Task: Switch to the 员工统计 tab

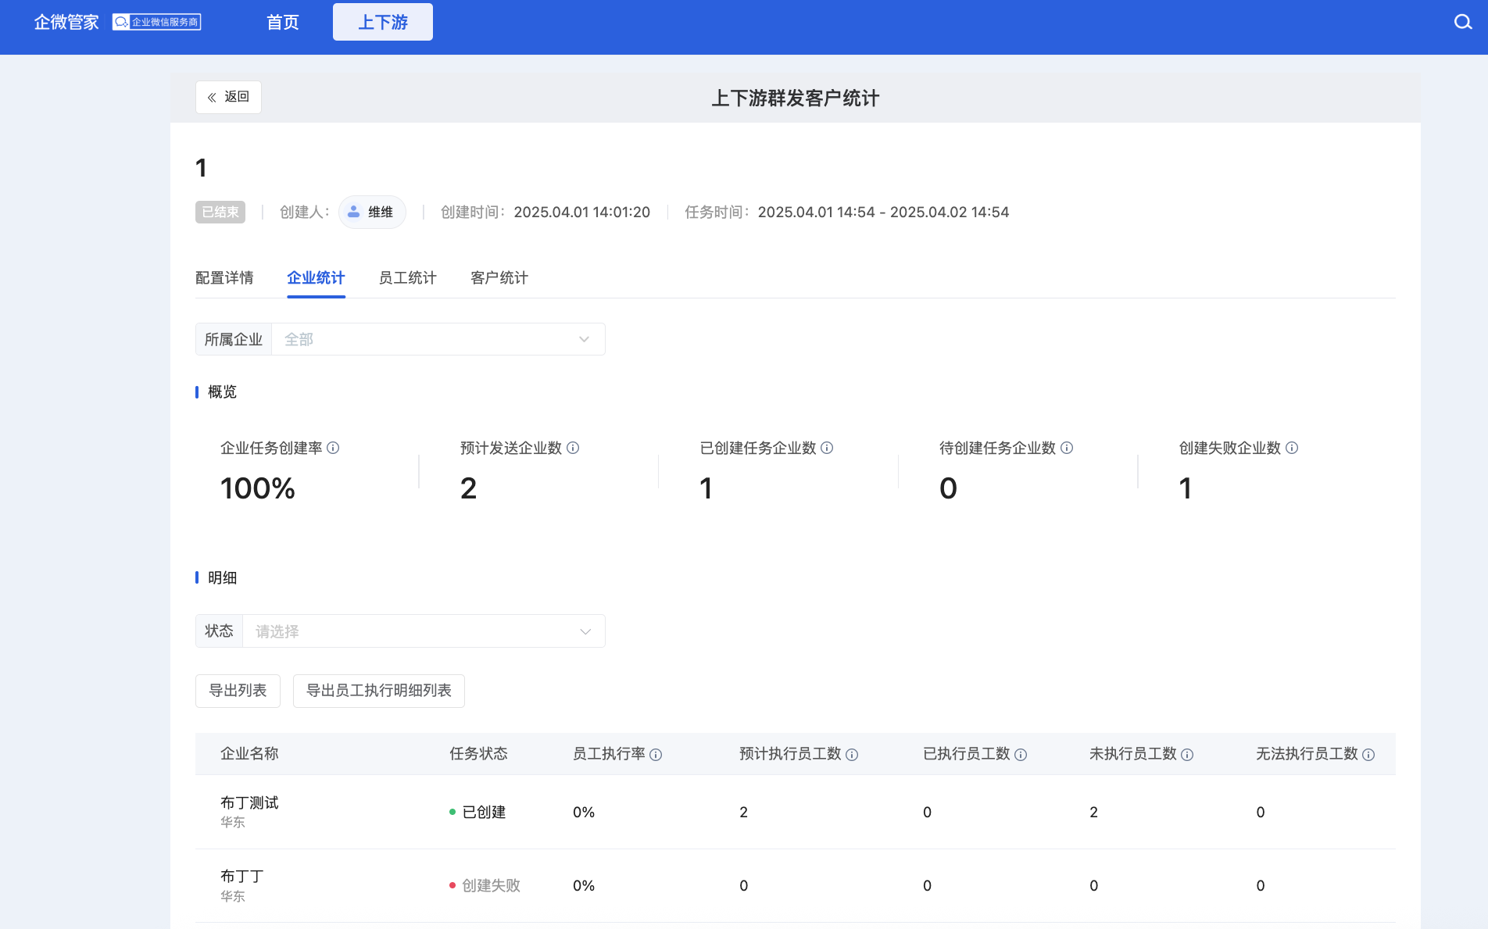Action: (x=408, y=278)
